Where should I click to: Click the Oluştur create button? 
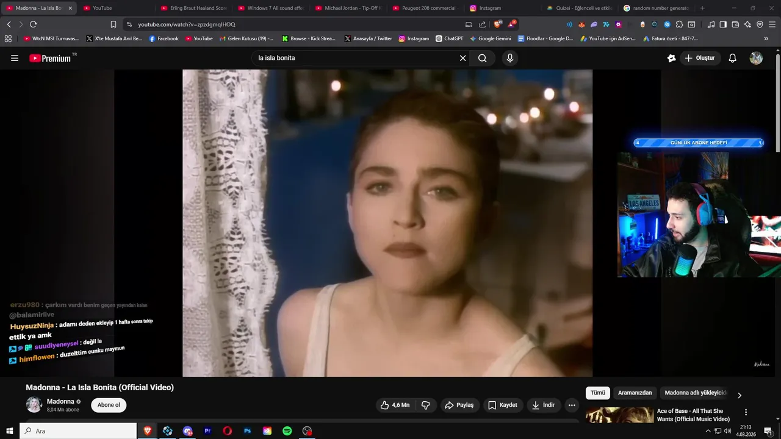pyautogui.click(x=700, y=58)
